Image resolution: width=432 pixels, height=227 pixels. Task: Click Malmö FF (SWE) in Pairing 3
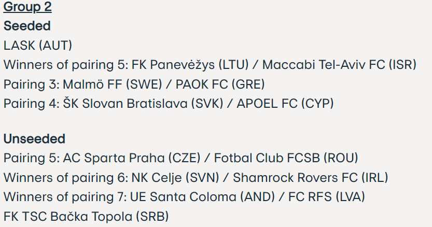[113, 84]
